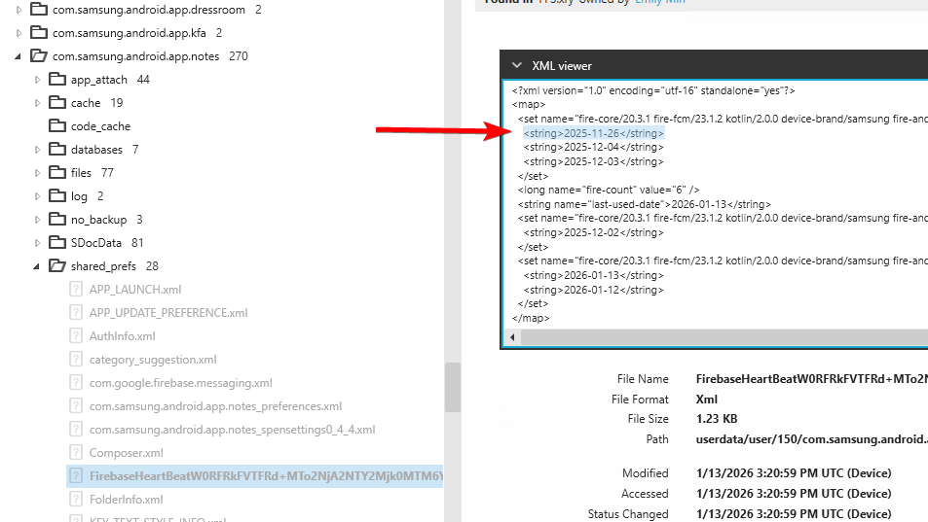Screen dimensions: 928x522
Task: Expand the SDocData folder arrow
Action: click(x=37, y=243)
